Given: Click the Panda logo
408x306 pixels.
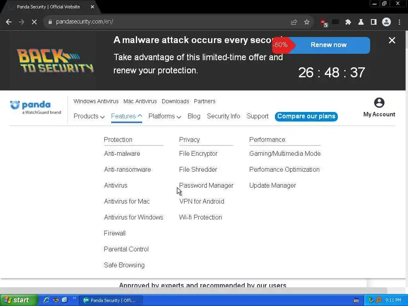Looking at the screenshot, I should click(35, 108).
